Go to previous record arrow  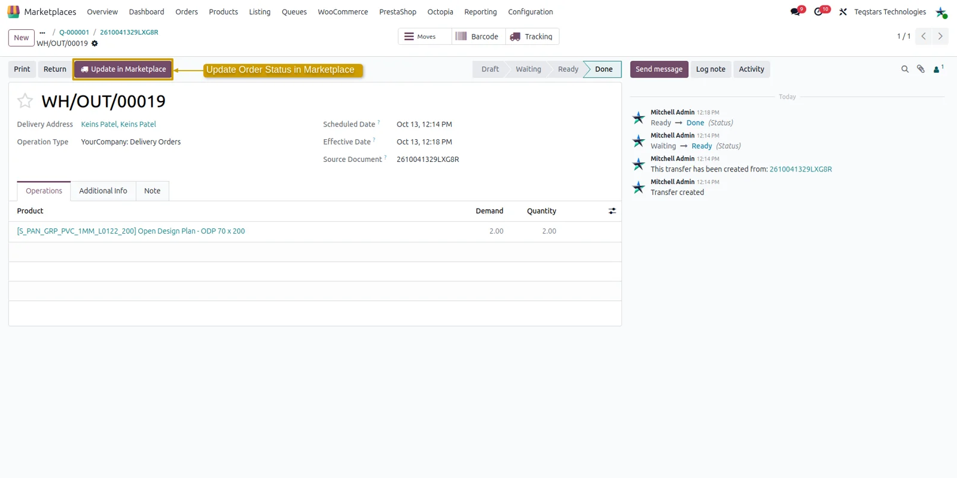(x=924, y=36)
